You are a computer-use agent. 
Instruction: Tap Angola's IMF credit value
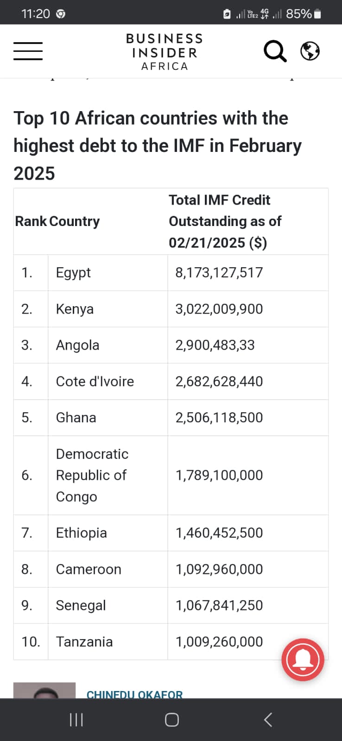tap(215, 345)
